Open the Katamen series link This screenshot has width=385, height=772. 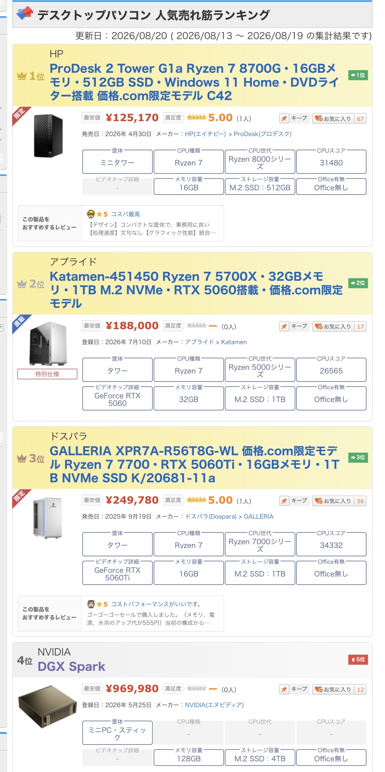click(x=234, y=342)
